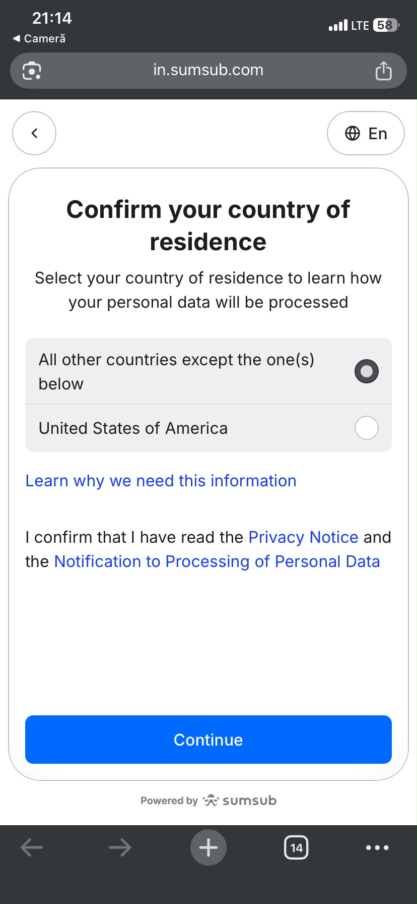The width and height of the screenshot is (417, 904).
Task: Return to Cameră app via status bar
Action: pos(39,38)
